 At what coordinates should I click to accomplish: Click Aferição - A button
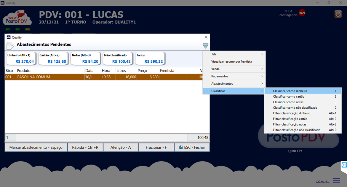121,147
